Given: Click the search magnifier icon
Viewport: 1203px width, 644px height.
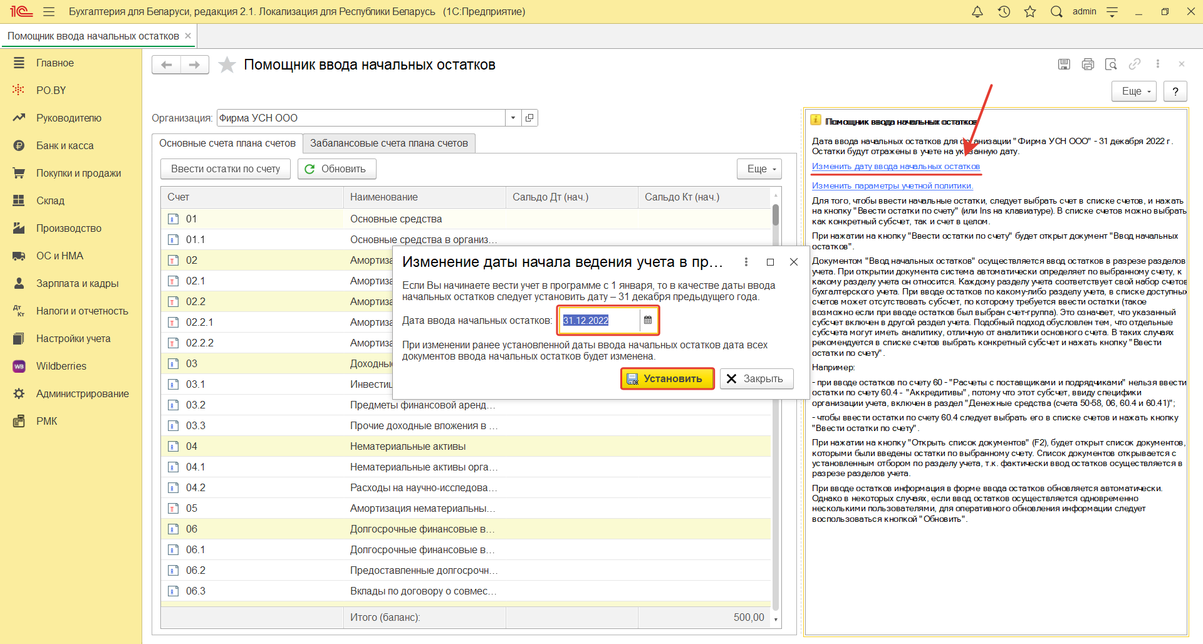Looking at the screenshot, I should [x=1056, y=12].
